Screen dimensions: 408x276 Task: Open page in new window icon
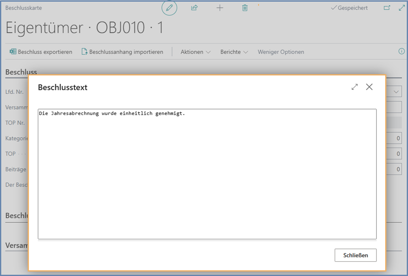point(387,8)
